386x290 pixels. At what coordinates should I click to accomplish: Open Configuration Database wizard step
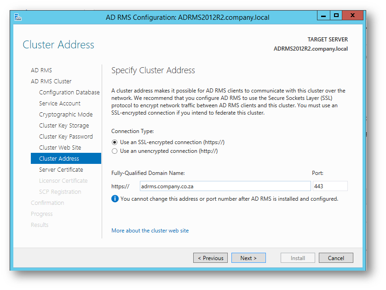click(x=69, y=93)
